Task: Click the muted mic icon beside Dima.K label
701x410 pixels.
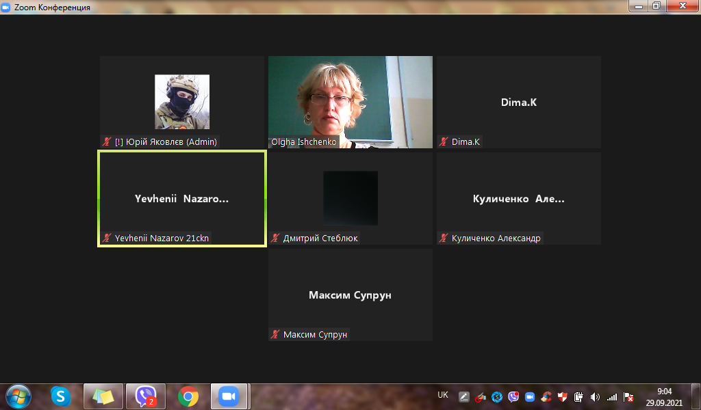Action: (x=444, y=142)
